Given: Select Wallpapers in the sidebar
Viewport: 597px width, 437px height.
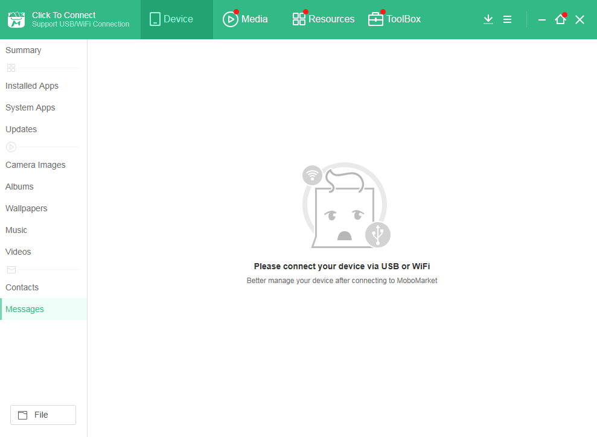Looking at the screenshot, I should point(27,208).
